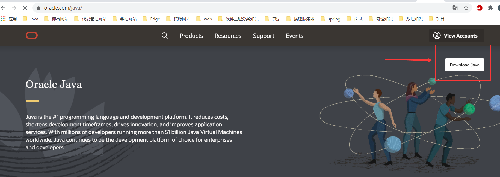Image resolution: width=500 pixels, height=177 pixels.
Task: Open the Edge bookmark folder
Action: (152, 19)
